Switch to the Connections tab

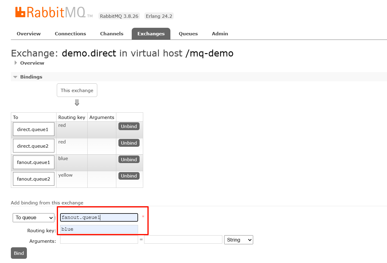click(x=70, y=34)
